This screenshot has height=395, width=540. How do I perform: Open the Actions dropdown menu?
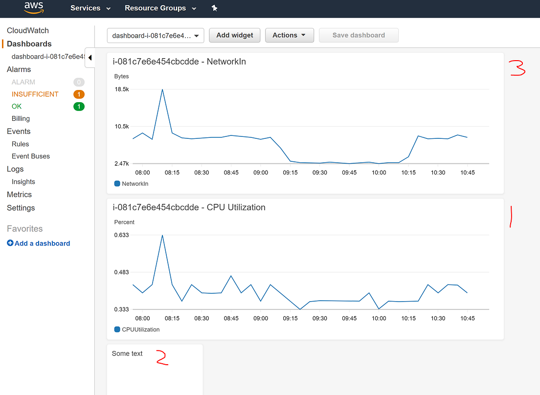click(x=289, y=35)
